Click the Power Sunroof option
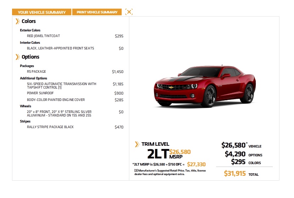294x198 pixels. click(x=40, y=93)
